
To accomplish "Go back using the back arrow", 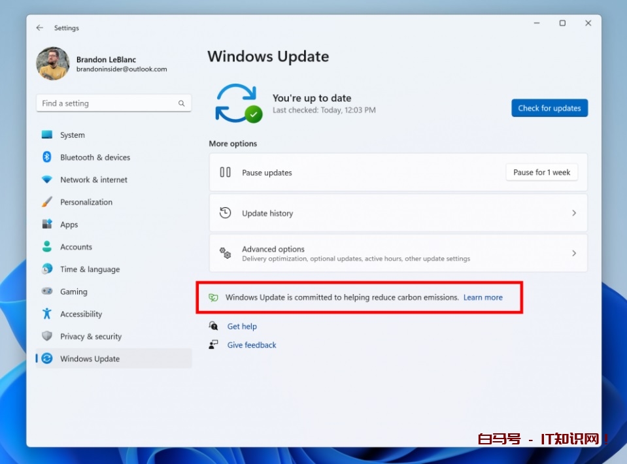I will pos(40,28).
